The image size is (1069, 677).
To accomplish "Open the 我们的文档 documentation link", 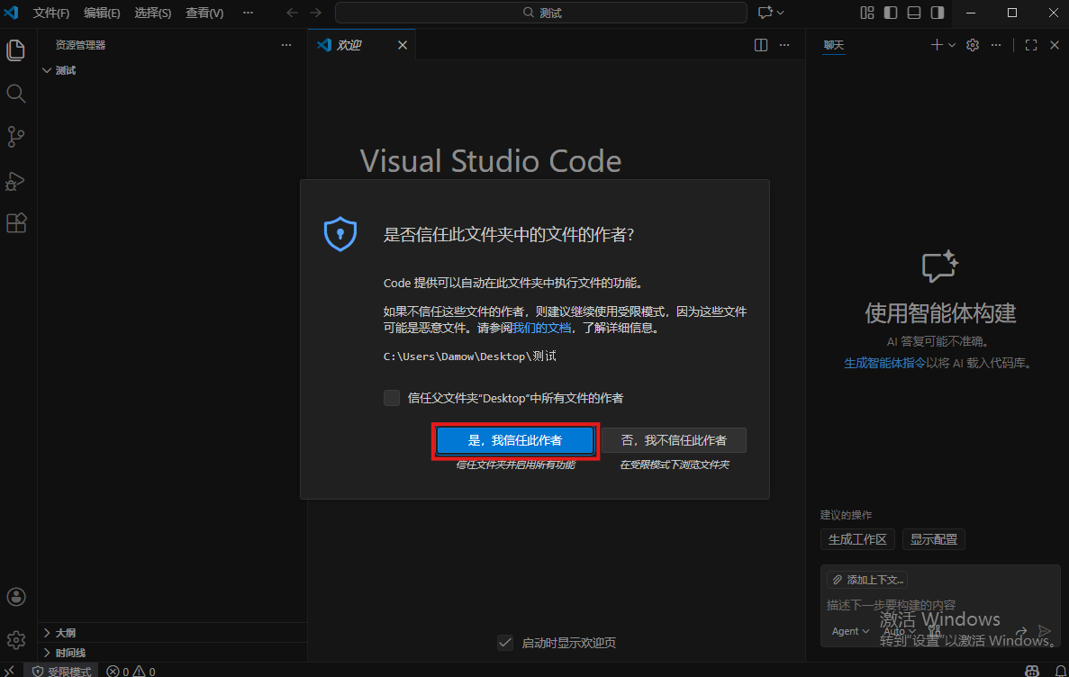I will (542, 329).
